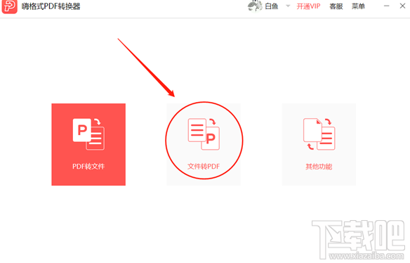The height and width of the screenshot is (263, 410).
Task: Open the 文件转PDF conversion tile
Action: click(x=204, y=144)
